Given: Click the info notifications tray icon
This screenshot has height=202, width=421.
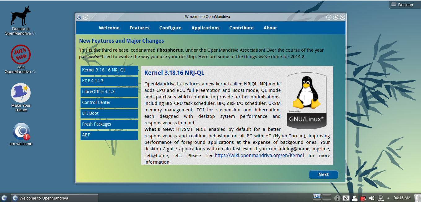Looking at the screenshot, I should click(337, 198).
